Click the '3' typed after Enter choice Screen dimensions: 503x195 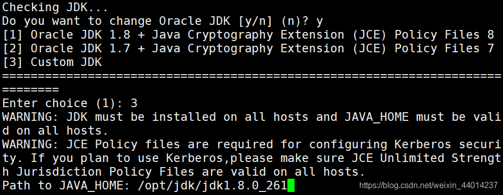[x=134, y=103]
